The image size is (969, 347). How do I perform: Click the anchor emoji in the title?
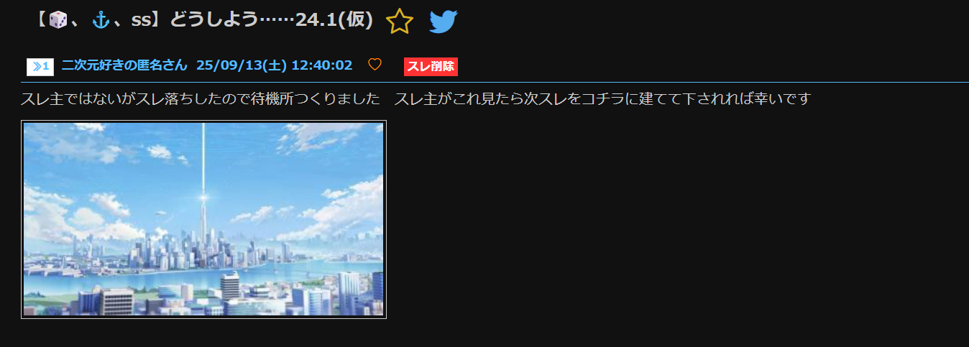tap(101, 20)
